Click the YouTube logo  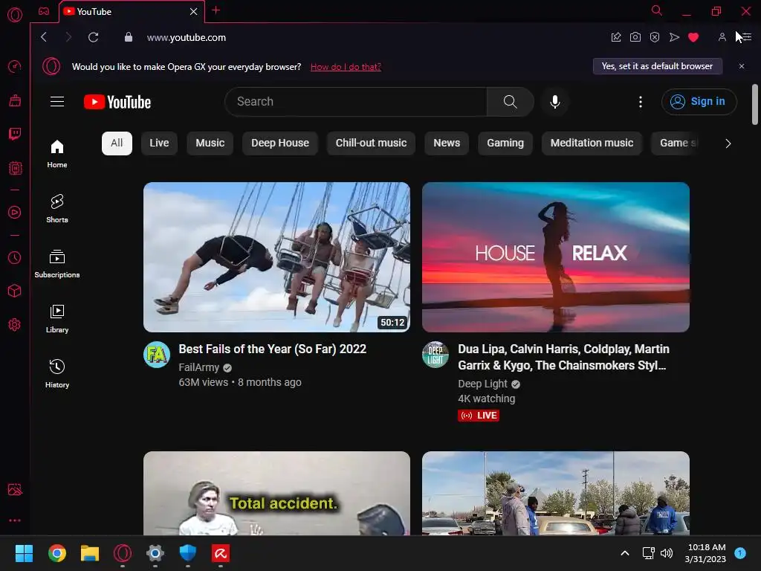[117, 101]
